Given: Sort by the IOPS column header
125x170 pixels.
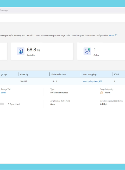Looking at the screenshot, I should [x=116, y=74].
